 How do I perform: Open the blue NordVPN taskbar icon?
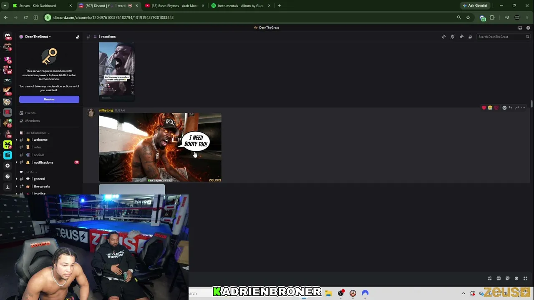coord(365,293)
